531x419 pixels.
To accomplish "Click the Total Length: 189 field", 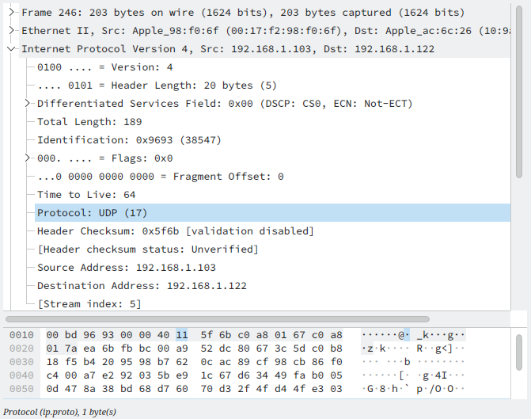I will coord(89,122).
